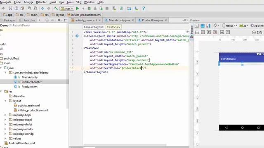Screen dimensions: 264x148
Task: Open the AppTheme selector
Action: click(x=257, y=25)
